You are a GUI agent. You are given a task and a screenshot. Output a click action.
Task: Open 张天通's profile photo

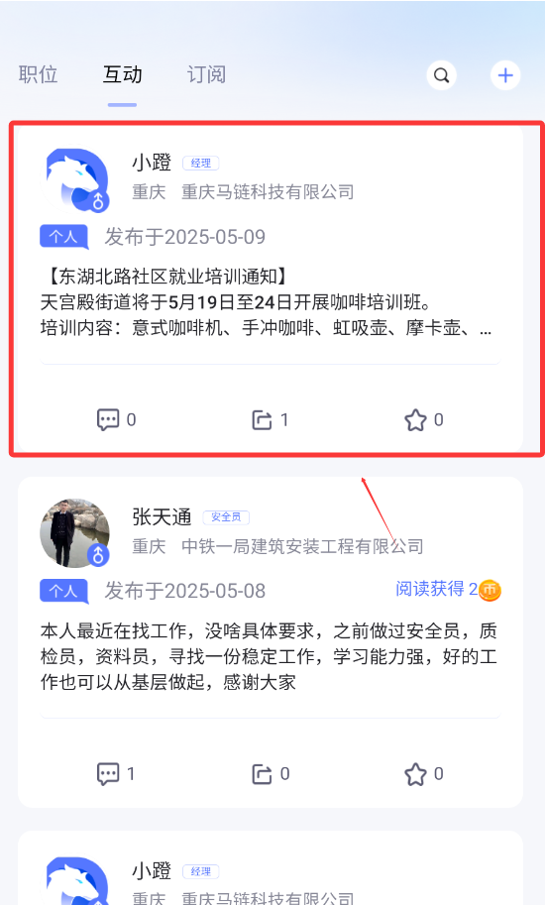click(x=75, y=533)
